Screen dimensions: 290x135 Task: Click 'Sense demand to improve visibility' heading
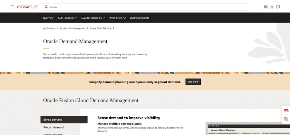pyautogui.click(x=129, y=118)
